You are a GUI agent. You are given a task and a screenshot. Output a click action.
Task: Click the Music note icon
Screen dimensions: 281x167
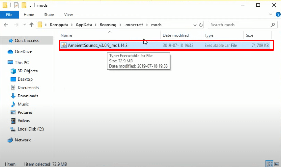[13, 104]
